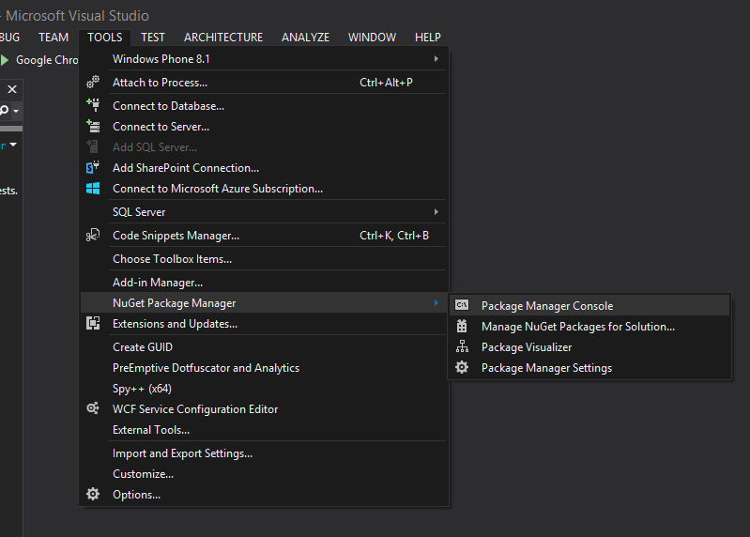Select Manage NuGet Packages for Solution...
The image size is (750, 537).
(x=589, y=326)
